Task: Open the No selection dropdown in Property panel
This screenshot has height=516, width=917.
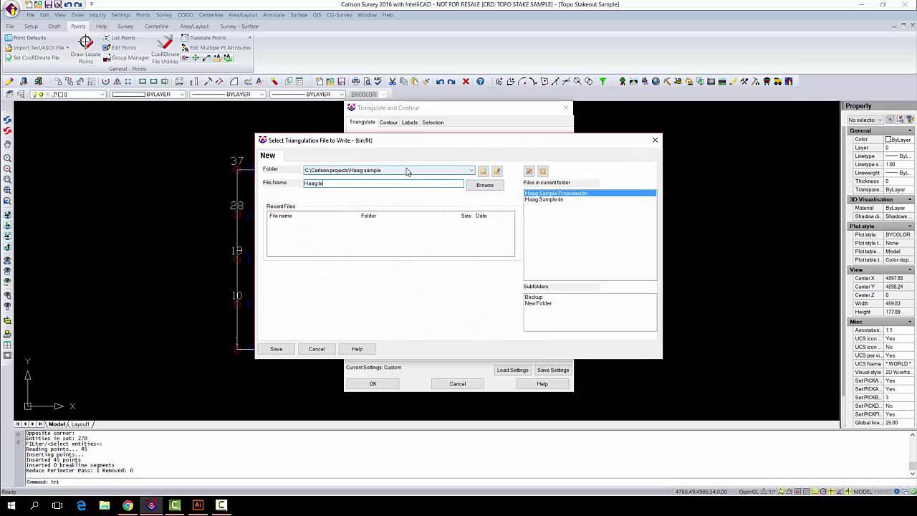Action: (x=865, y=120)
